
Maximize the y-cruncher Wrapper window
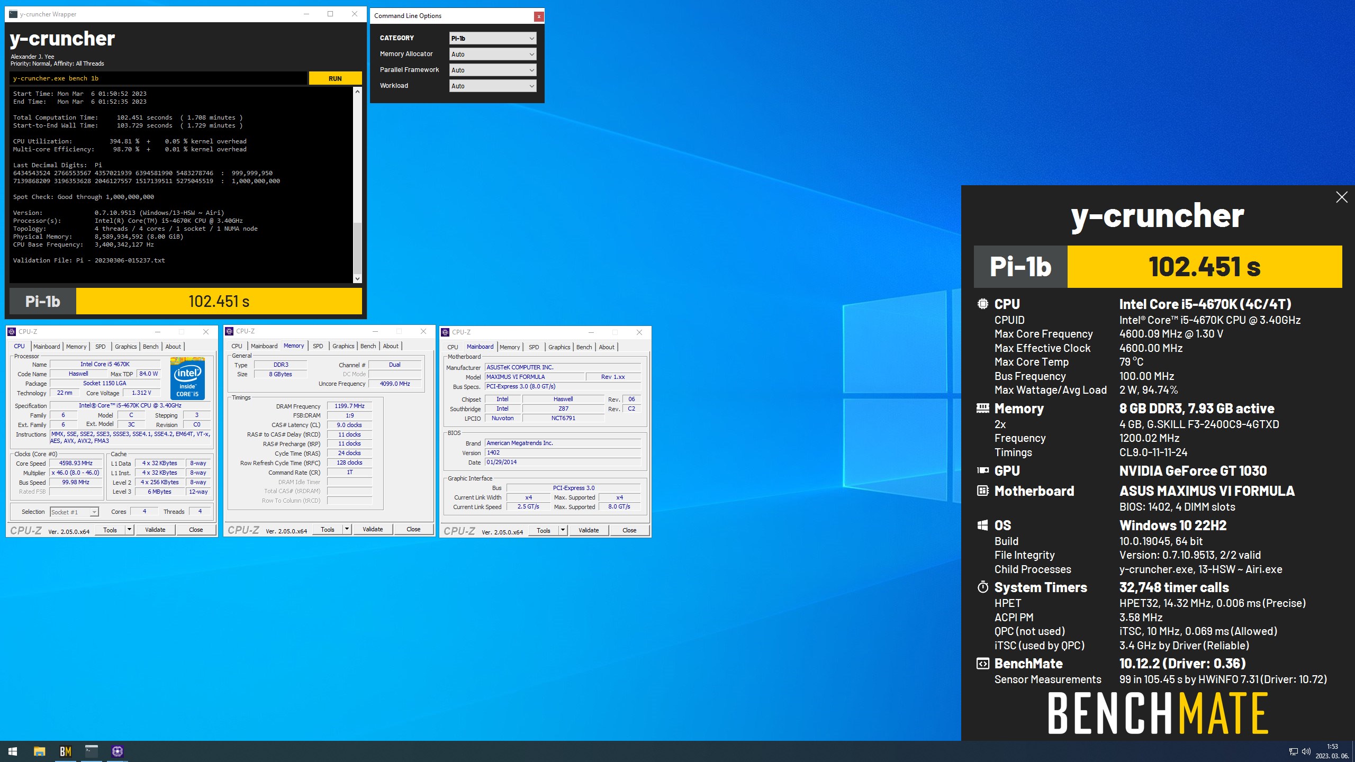tap(330, 14)
